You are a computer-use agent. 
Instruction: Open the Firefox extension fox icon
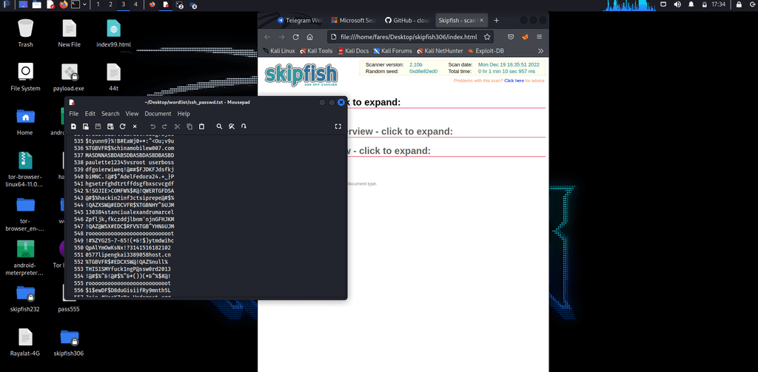[525, 37]
